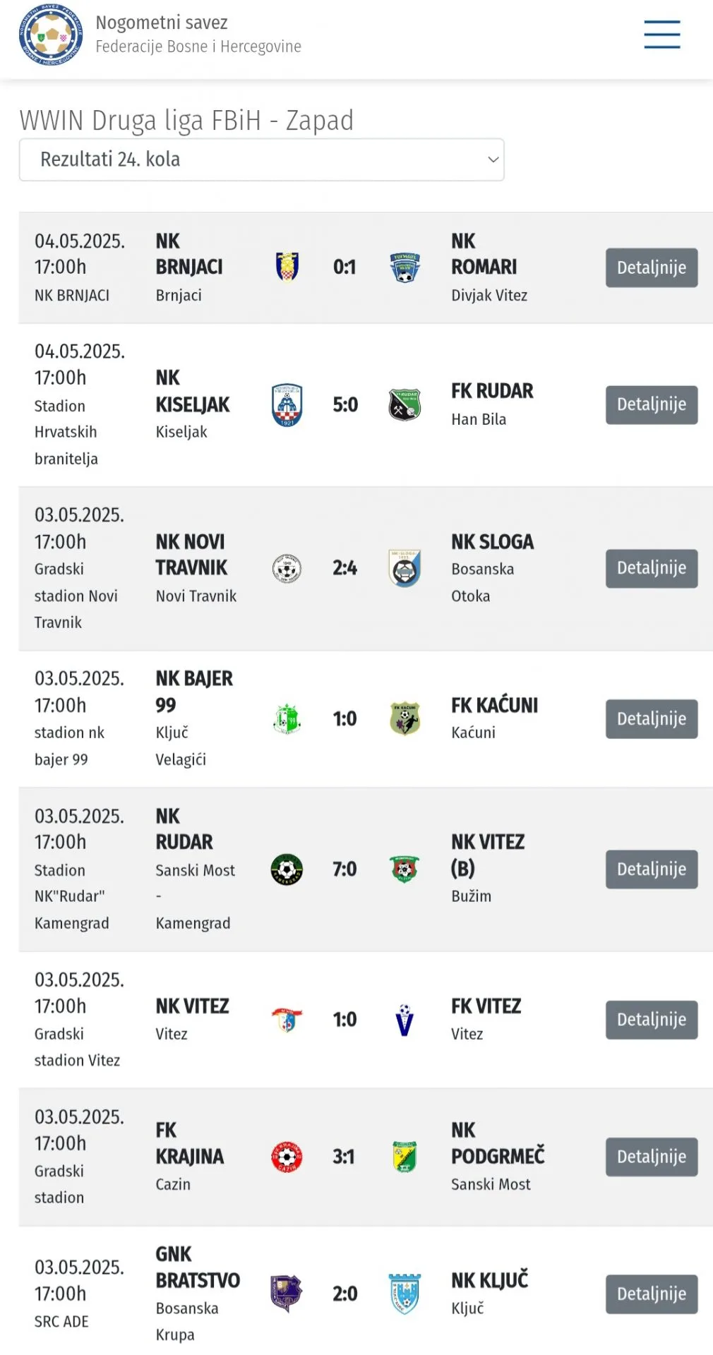Click the NK Sloga Bosanska Otoka crest

[x=405, y=568]
